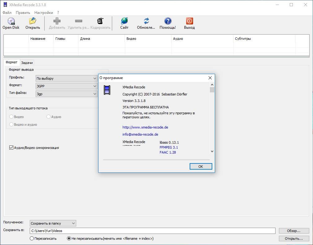Click the Кодировать encode icon
Screen dimensions: 313x245
click(x=100, y=21)
